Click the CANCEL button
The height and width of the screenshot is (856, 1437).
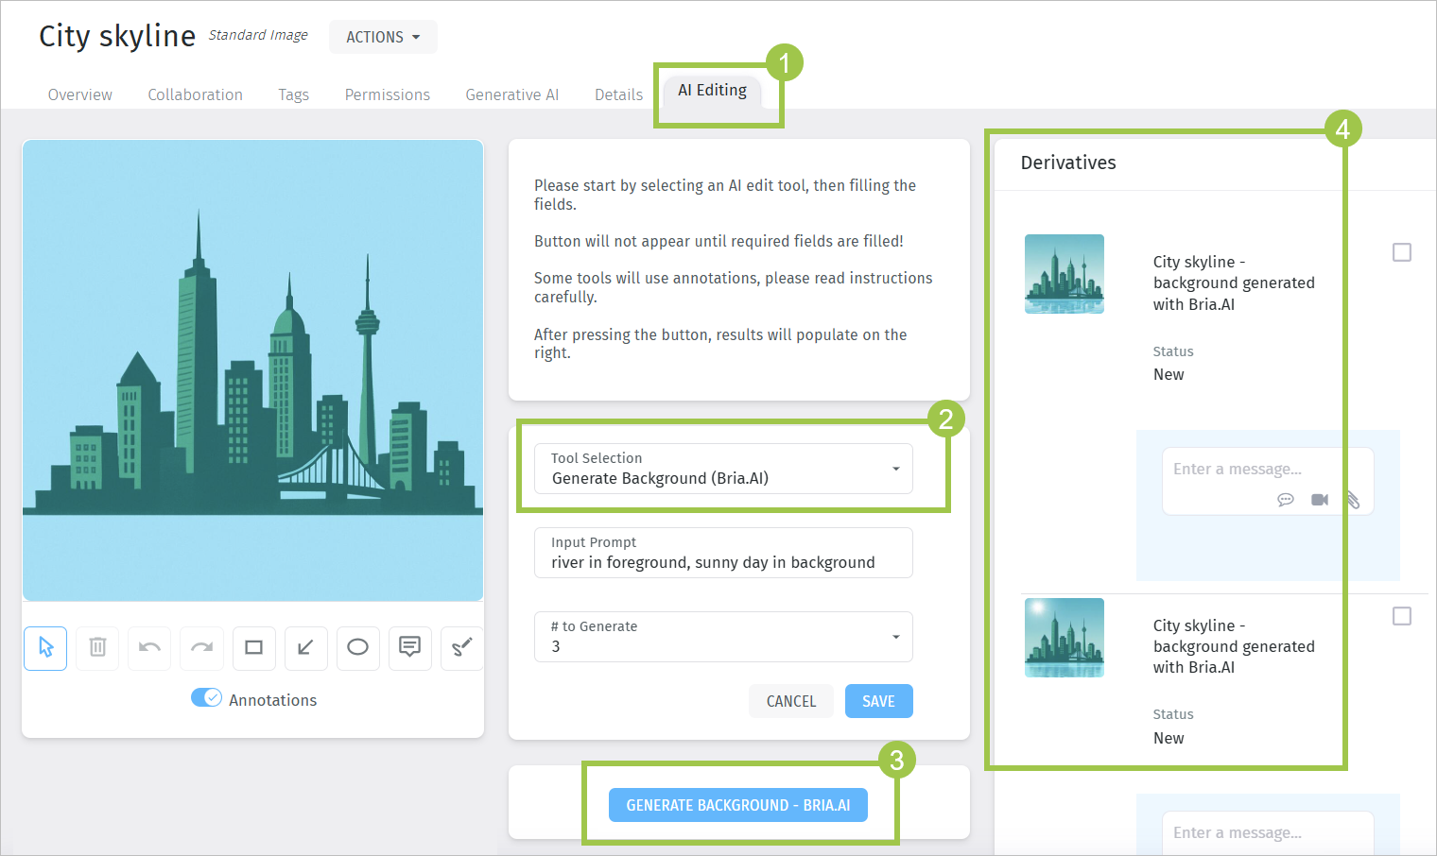click(791, 701)
